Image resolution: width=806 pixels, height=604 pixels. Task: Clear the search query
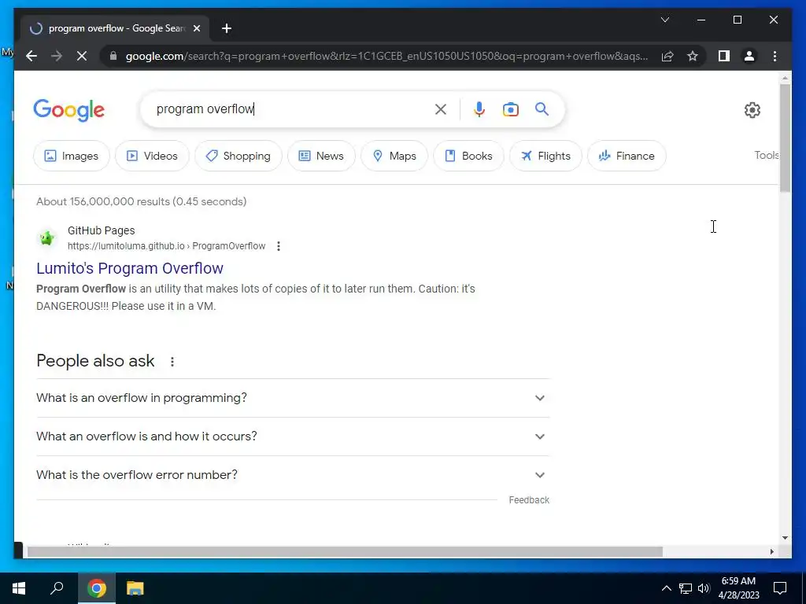[x=441, y=109]
